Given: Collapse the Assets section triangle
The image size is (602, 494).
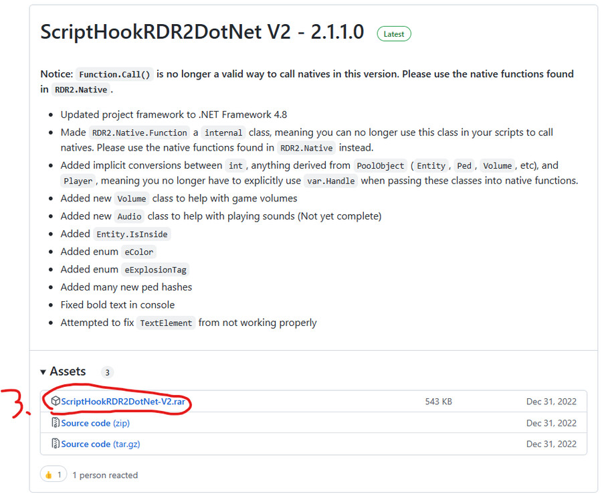Looking at the screenshot, I should tap(43, 372).
